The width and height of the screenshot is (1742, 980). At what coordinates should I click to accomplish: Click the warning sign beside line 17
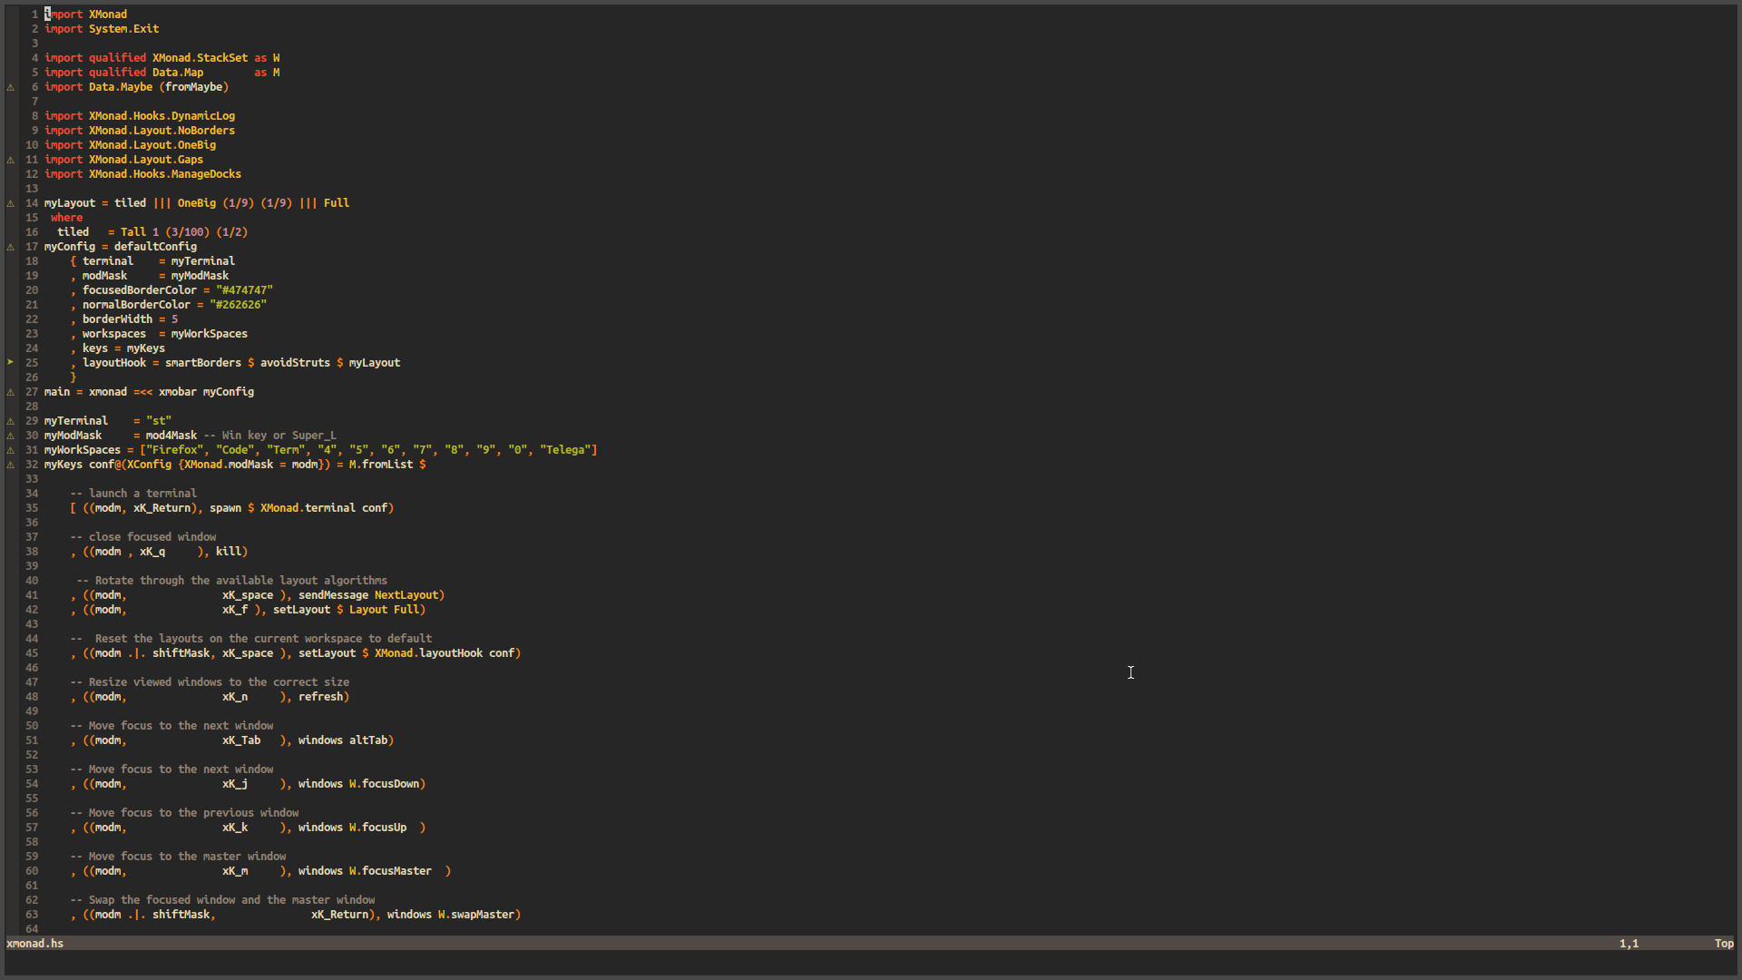(11, 247)
